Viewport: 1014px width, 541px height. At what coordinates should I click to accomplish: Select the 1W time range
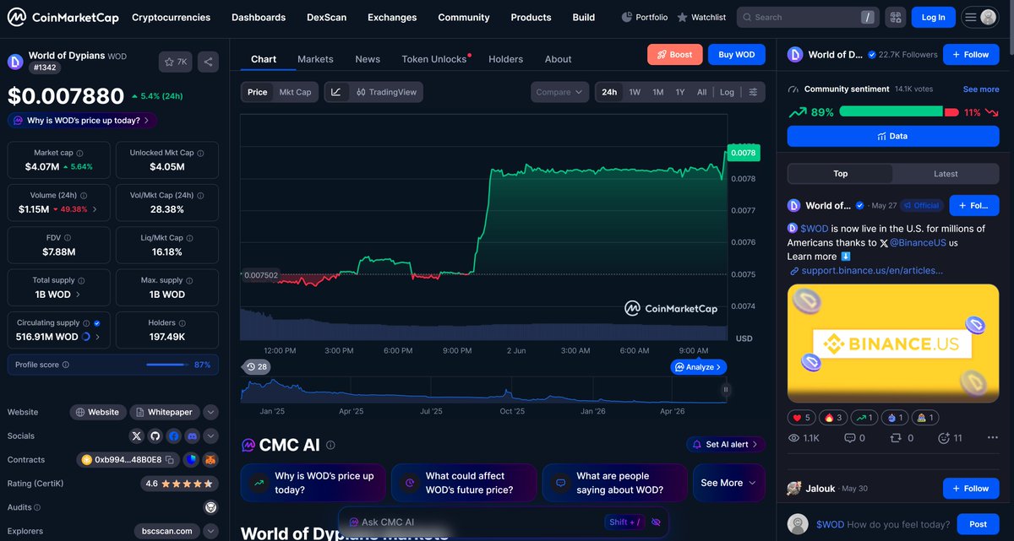coord(635,92)
